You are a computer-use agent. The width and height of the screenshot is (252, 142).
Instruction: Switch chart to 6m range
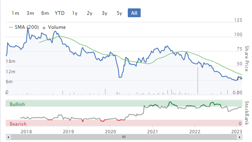(45, 13)
